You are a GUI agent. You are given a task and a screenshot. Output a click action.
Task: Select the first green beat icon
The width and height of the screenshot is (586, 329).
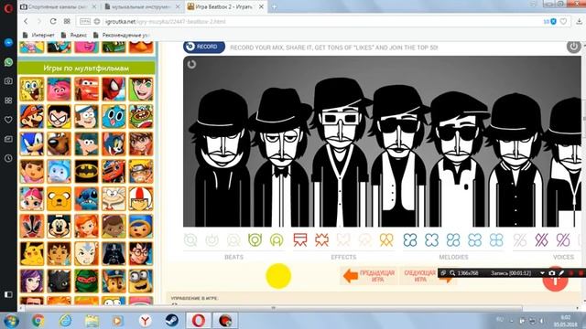255,239
